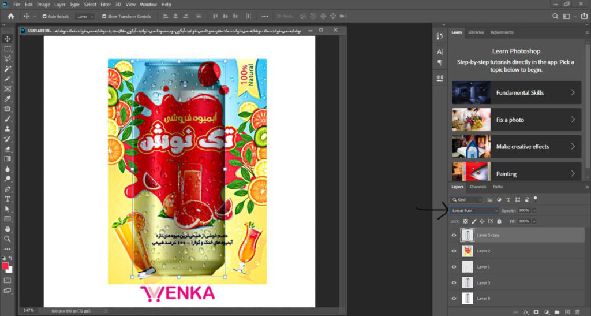The width and height of the screenshot is (591, 316).
Task: Open the Layer menu
Action: click(x=59, y=5)
